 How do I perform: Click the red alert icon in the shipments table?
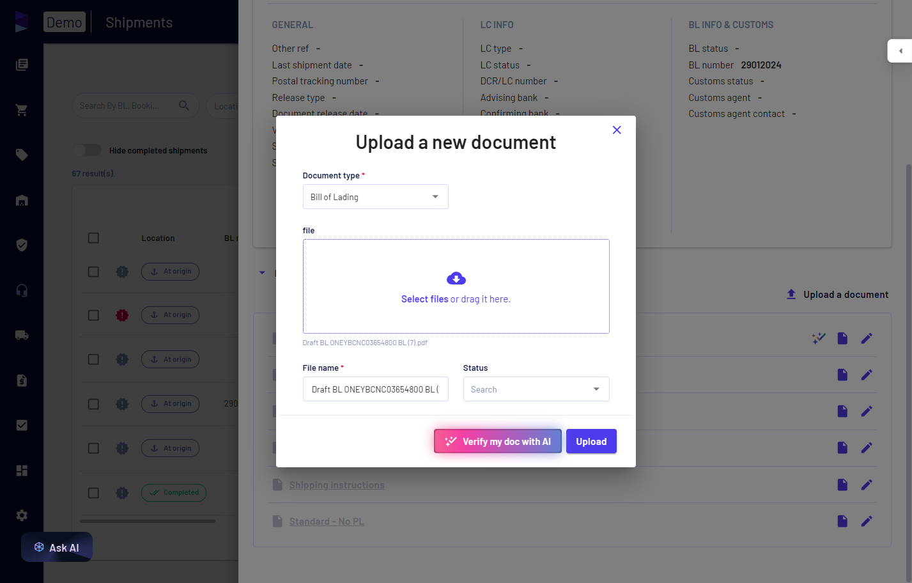[122, 315]
